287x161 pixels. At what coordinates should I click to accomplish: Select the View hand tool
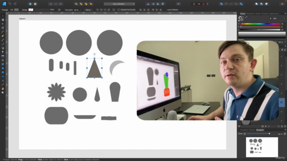coord(3,89)
